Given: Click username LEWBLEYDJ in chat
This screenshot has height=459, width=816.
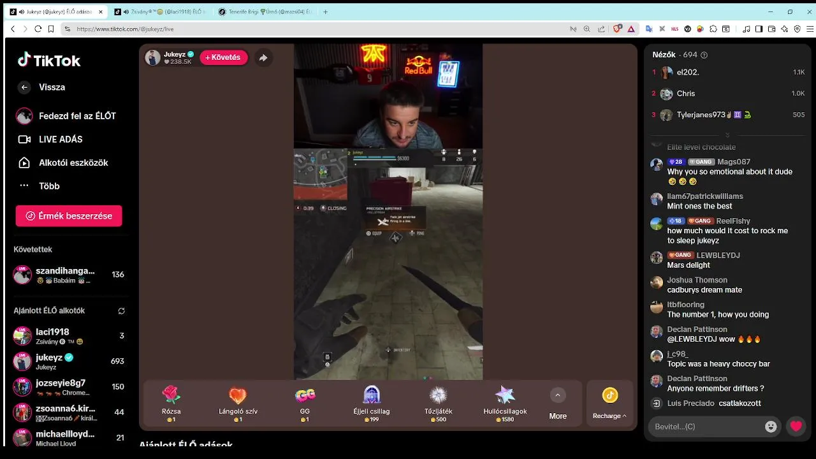Looking at the screenshot, I should (x=718, y=256).
